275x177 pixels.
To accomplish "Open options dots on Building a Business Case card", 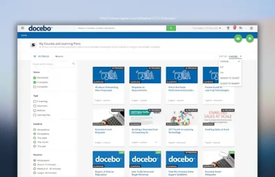I will [x=156, y=142].
